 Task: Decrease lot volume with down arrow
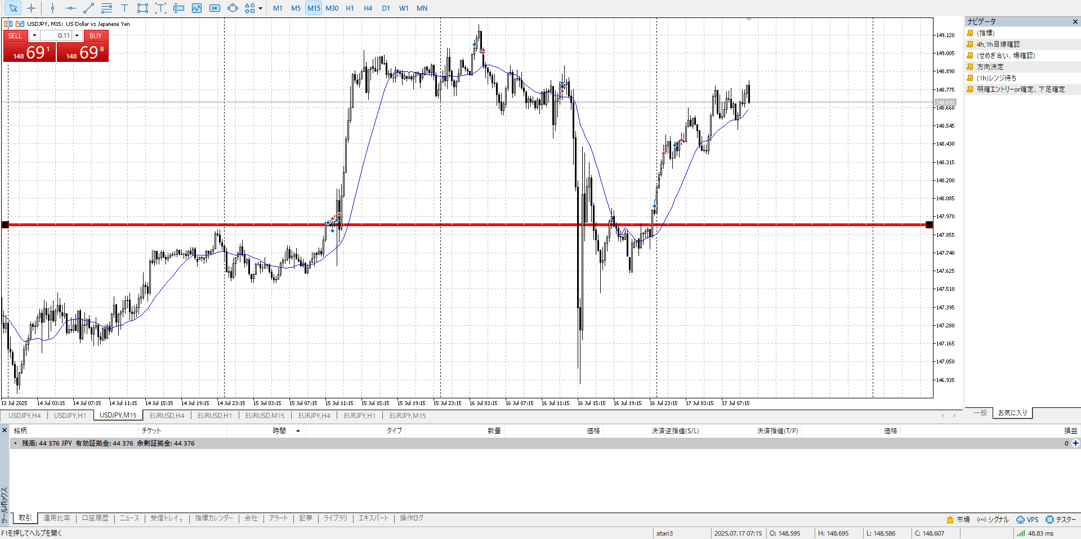point(34,35)
